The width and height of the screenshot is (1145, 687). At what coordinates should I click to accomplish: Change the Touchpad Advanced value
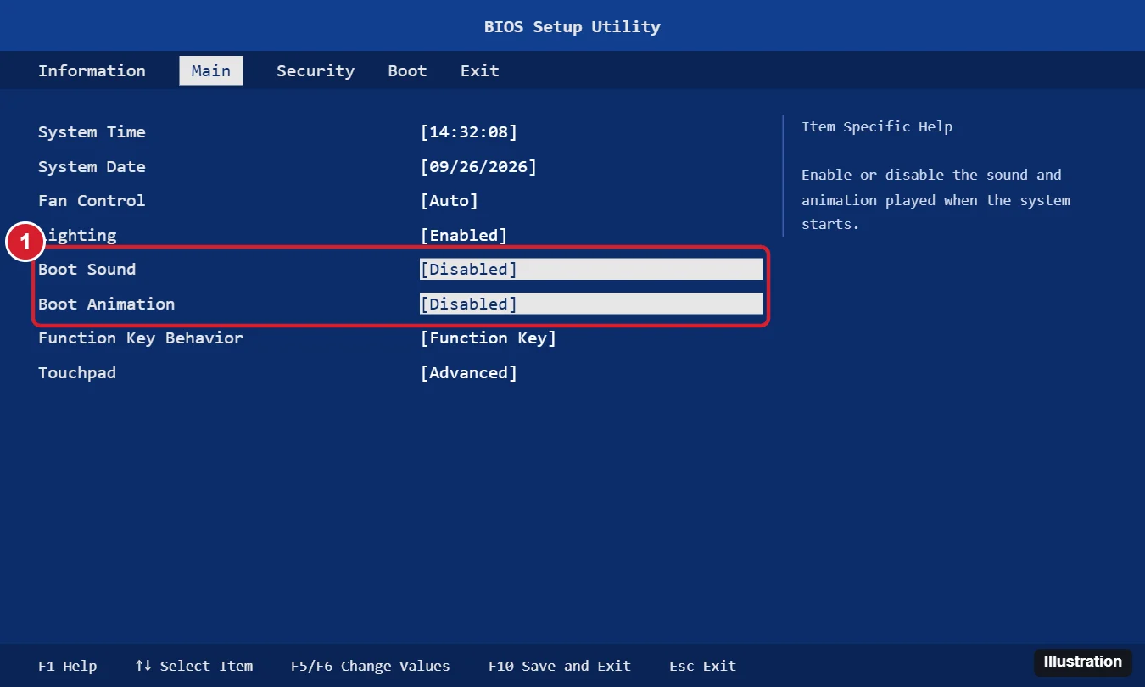[x=469, y=373]
